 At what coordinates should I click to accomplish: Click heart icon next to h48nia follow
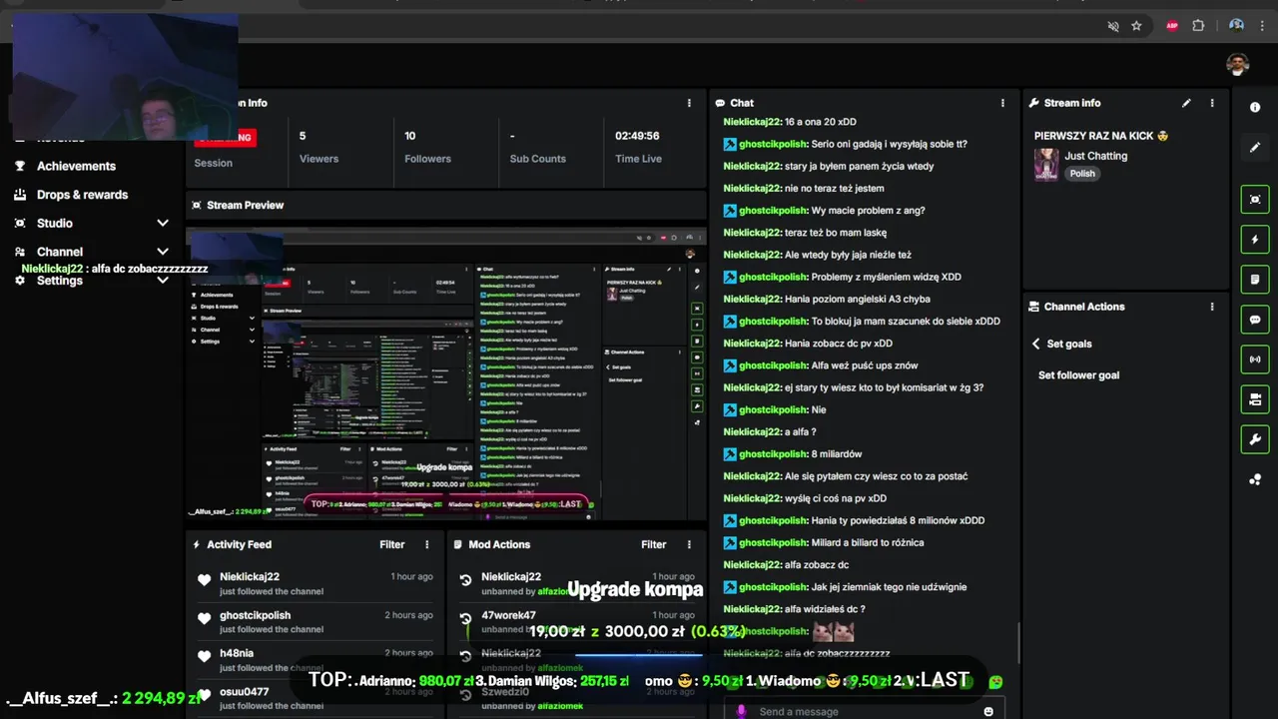pyautogui.click(x=205, y=657)
